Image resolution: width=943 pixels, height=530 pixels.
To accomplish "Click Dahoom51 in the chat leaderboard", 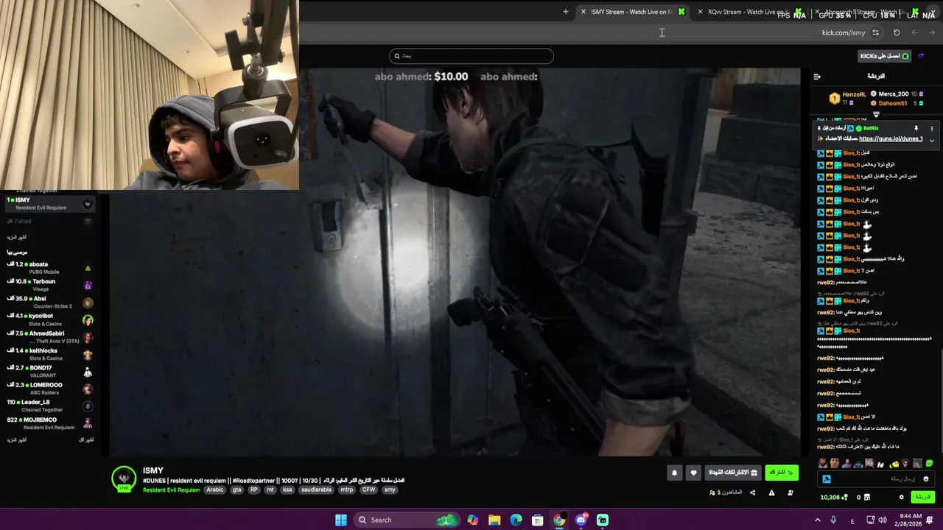I will point(892,104).
